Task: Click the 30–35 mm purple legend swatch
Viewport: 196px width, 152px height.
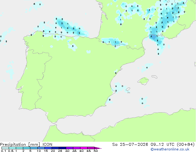Action: [x=69, y=148]
